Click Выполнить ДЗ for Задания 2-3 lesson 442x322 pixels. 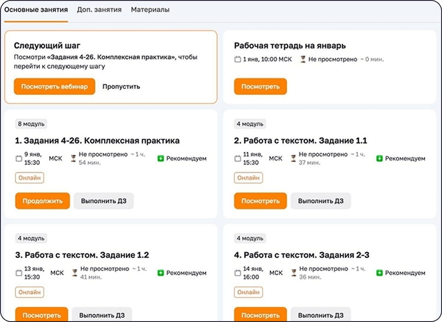click(x=321, y=315)
